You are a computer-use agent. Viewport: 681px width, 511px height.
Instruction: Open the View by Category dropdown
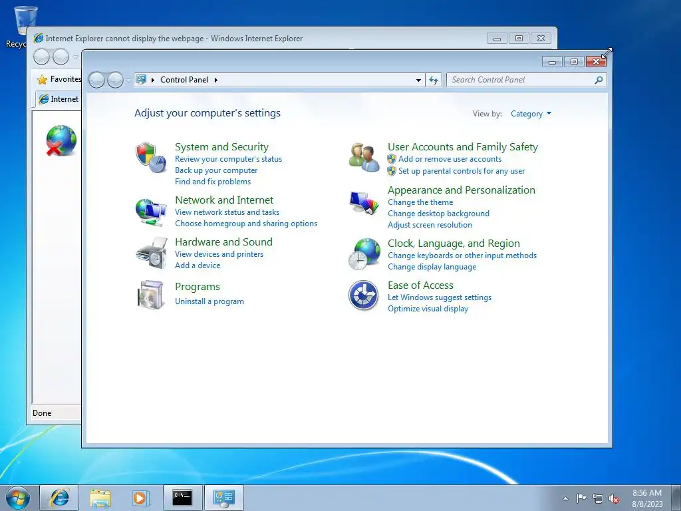tap(531, 114)
